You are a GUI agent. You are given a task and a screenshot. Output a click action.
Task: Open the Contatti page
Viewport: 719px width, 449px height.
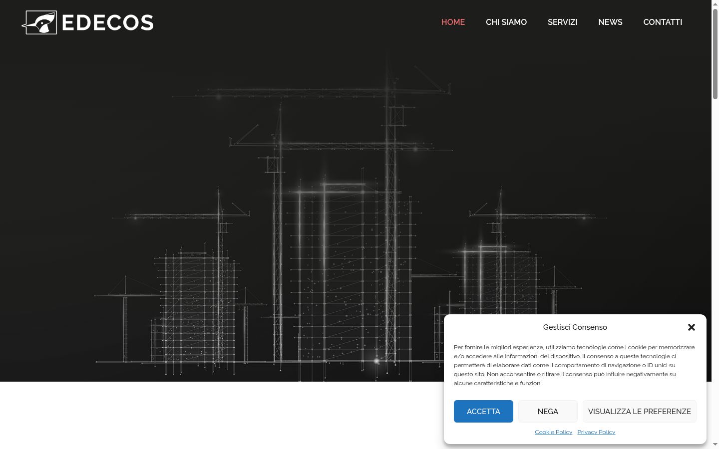pyautogui.click(x=663, y=22)
